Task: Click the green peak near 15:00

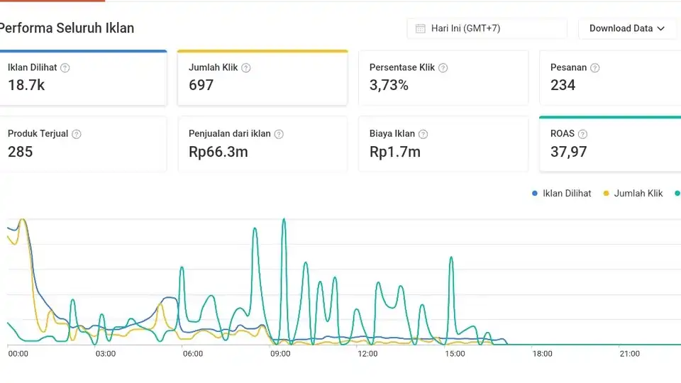Action: (x=451, y=258)
